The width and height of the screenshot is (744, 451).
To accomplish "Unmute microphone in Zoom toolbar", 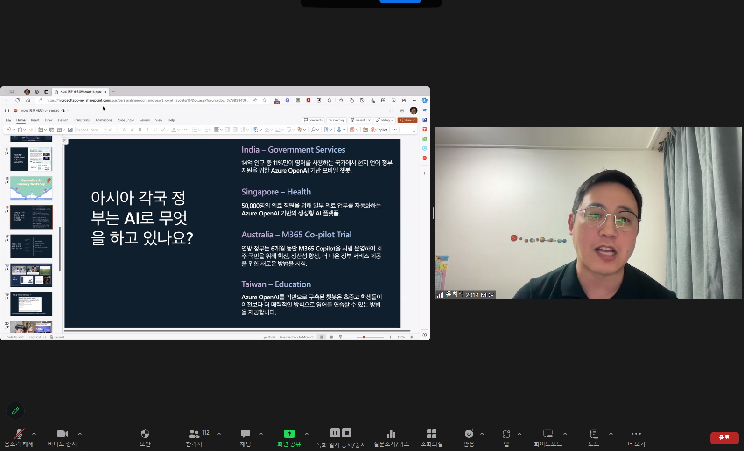I will (19, 437).
